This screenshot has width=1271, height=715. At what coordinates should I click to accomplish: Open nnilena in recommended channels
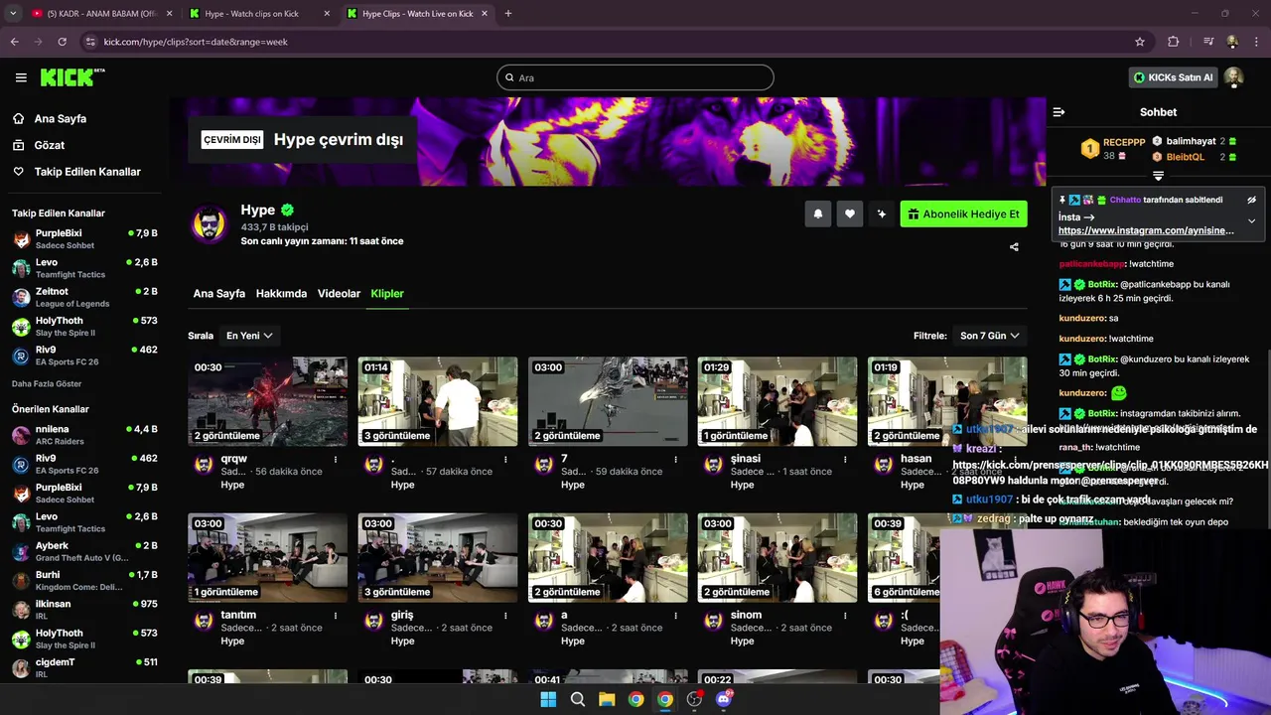pos(84,435)
